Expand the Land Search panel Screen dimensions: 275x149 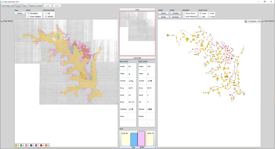tap(263, 21)
